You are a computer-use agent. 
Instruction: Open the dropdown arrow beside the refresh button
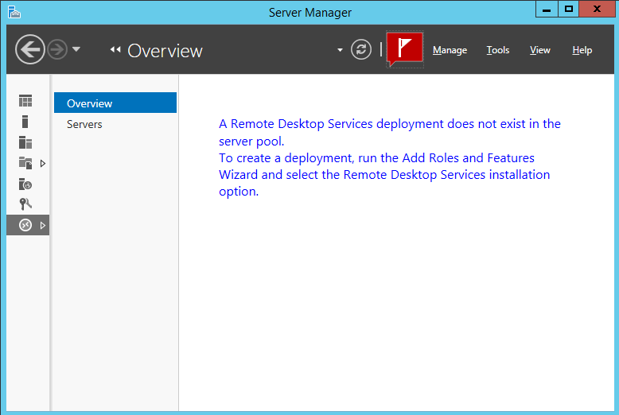[341, 50]
